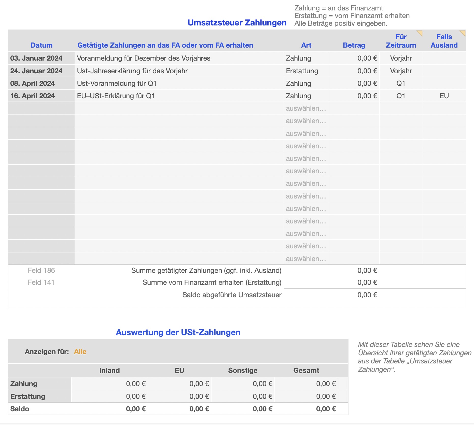The width and height of the screenshot is (474, 425).
Task: Select 'Ust-Jahreserklärung für das Vorjahr' description cell
Action: coord(179,71)
